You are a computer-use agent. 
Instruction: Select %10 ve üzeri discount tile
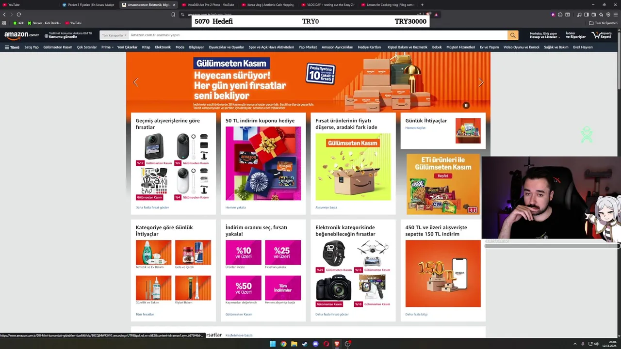pyautogui.click(x=244, y=252)
